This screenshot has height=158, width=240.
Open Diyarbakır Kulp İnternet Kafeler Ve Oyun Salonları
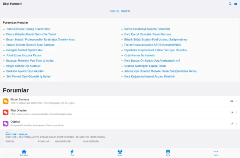pos(156,50)
